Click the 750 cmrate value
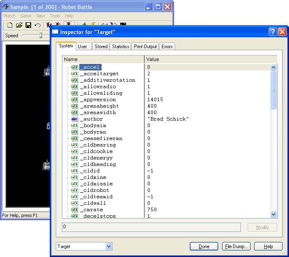Screen dimensions: 289x257 [152, 210]
